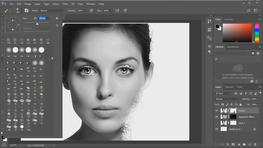Open the Flow dropdown in options bar
263x148 pixels.
click(111, 11)
